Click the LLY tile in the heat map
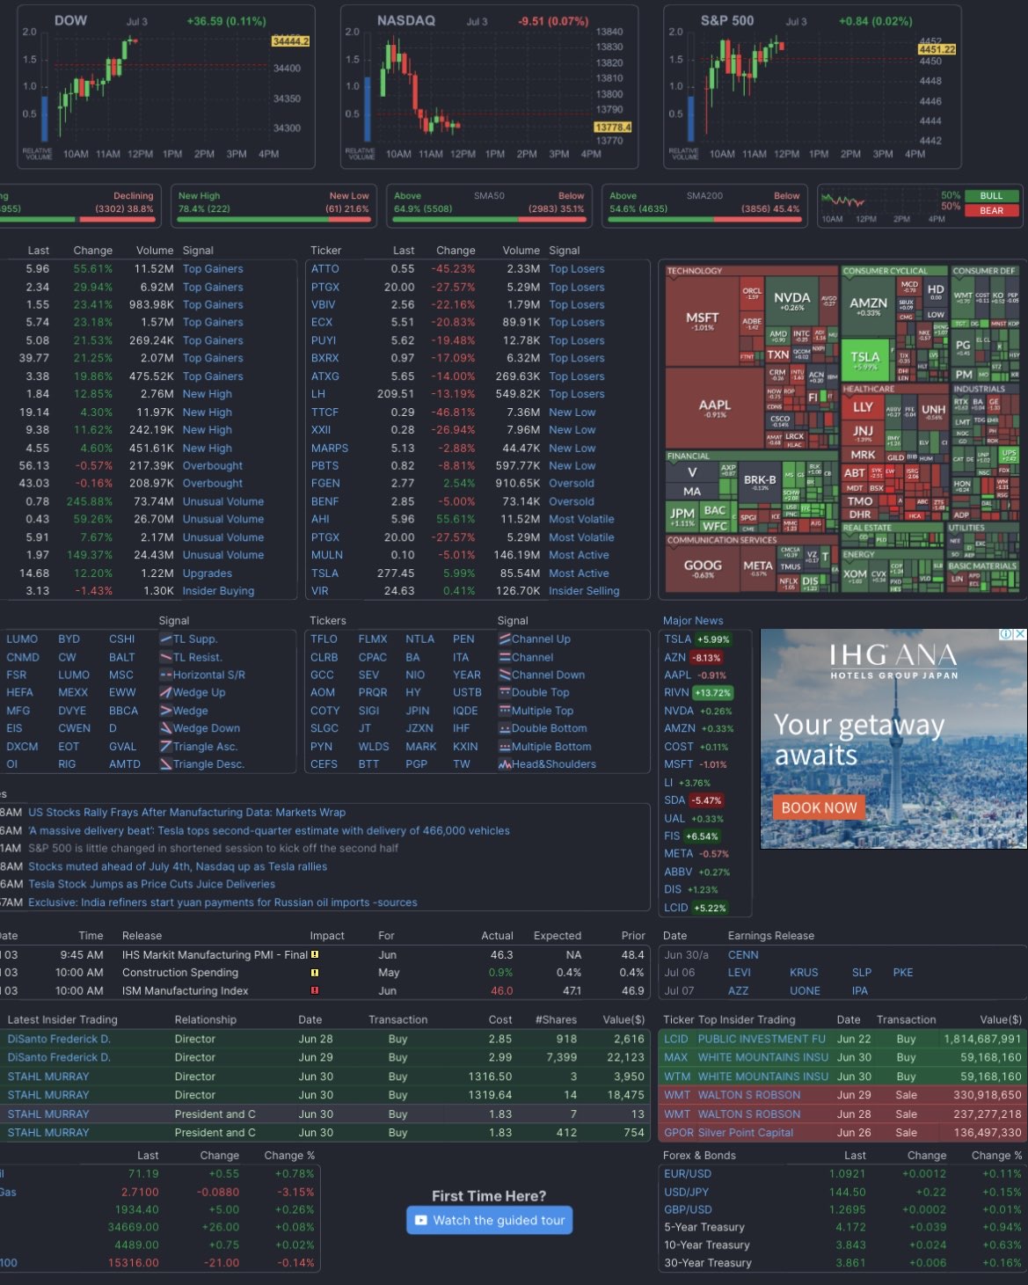Screen dimensions: 1028x1285 [863, 407]
